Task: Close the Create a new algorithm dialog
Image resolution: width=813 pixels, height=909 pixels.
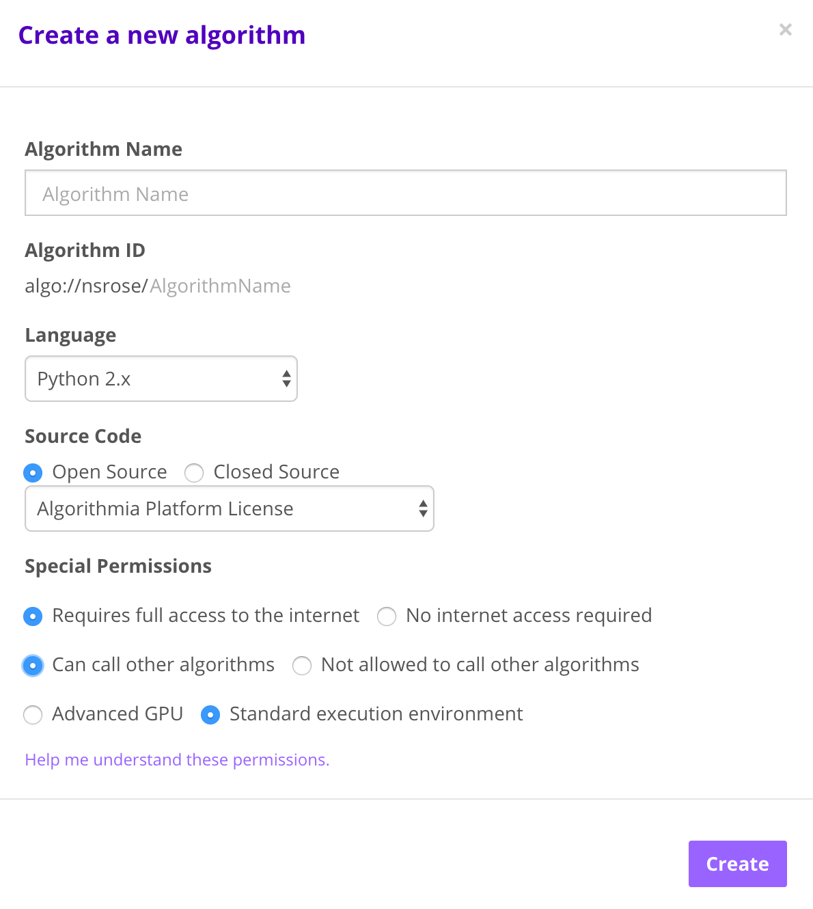Action: (785, 29)
